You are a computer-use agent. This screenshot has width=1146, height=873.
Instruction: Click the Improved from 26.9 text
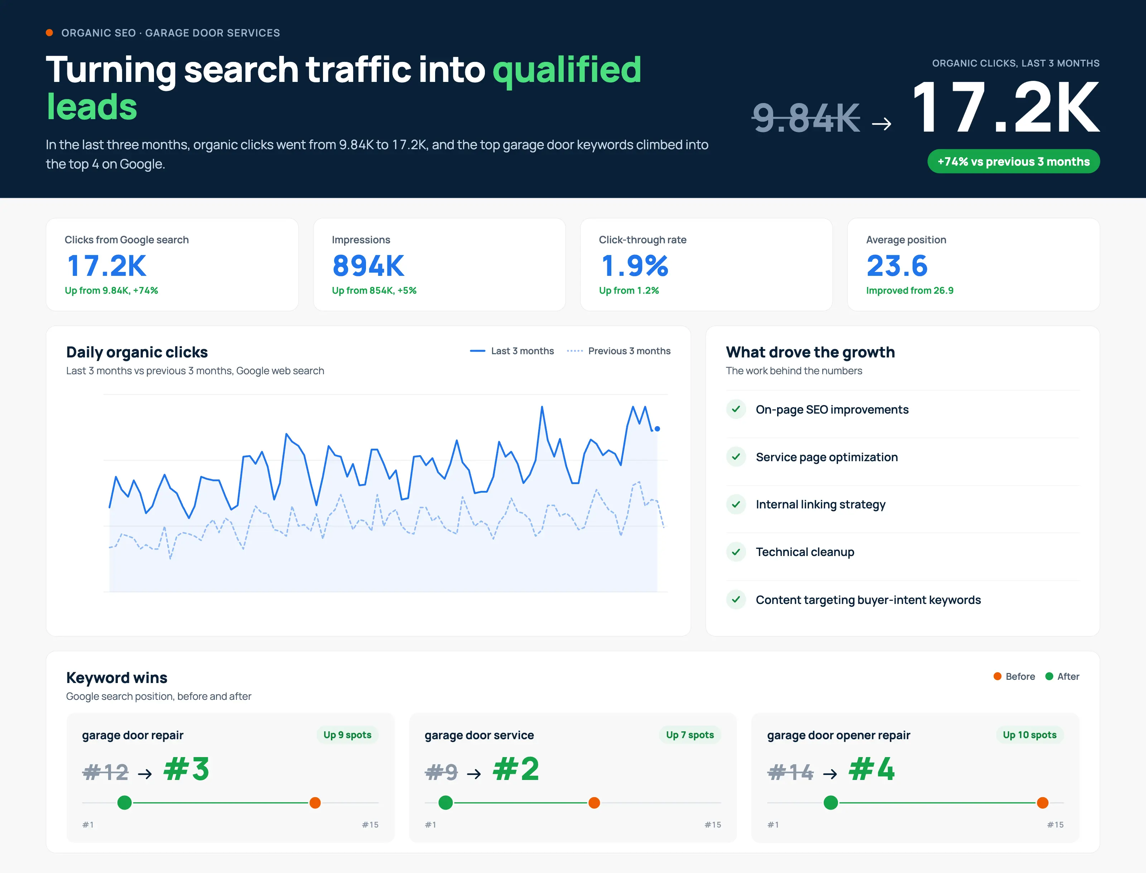[909, 291]
